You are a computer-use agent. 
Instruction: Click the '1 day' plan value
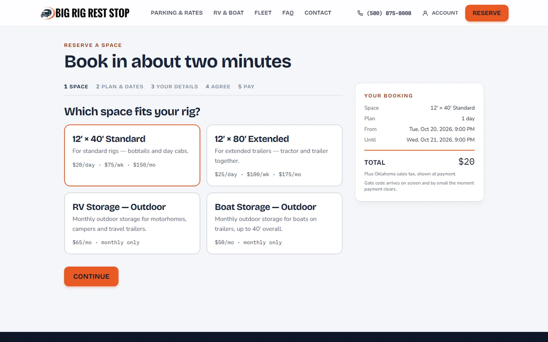pyautogui.click(x=468, y=118)
